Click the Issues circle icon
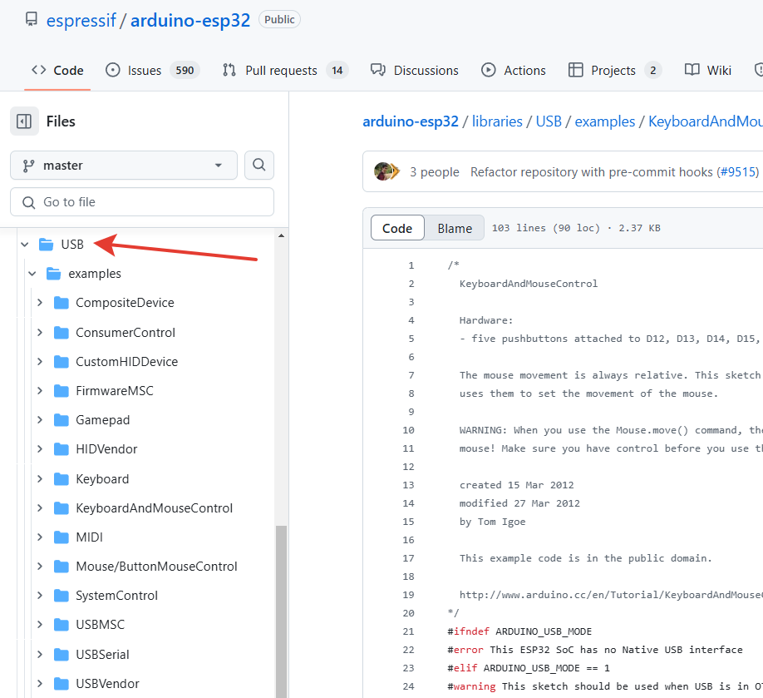This screenshot has height=698, width=763. pos(112,70)
